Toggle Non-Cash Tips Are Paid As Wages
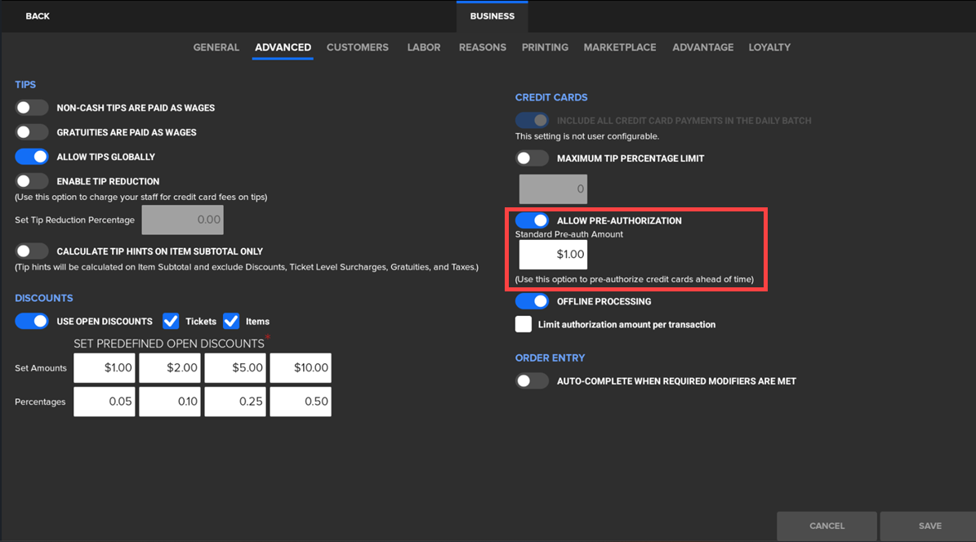 [32, 108]
